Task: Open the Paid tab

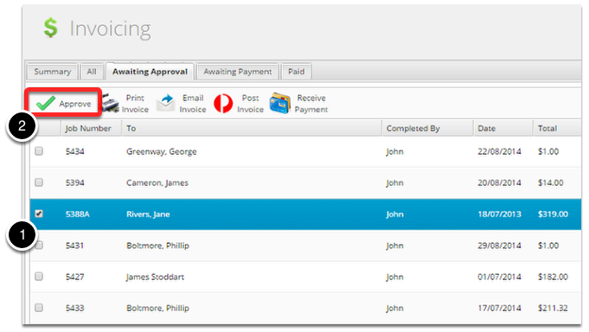Action: [x=296, y=72]
